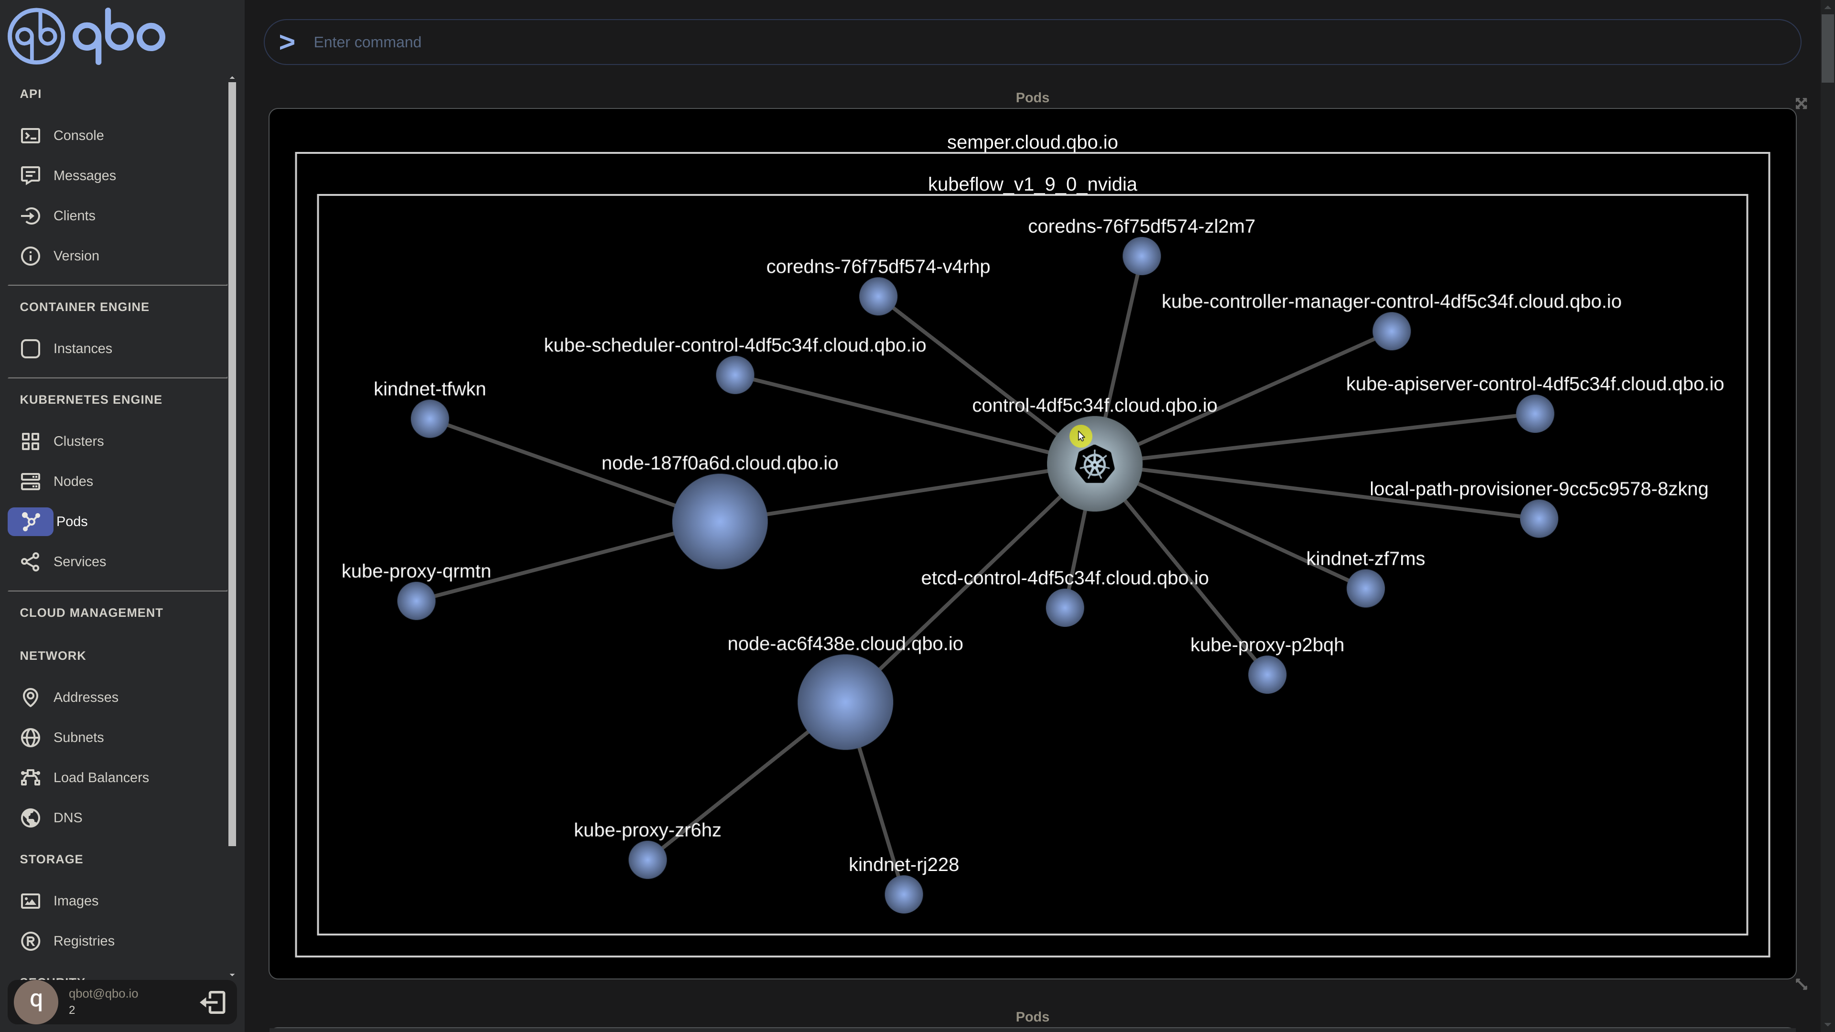1835x1032 pixels.
Task: Click the qbo logo
Action: (x=86, y=36)
